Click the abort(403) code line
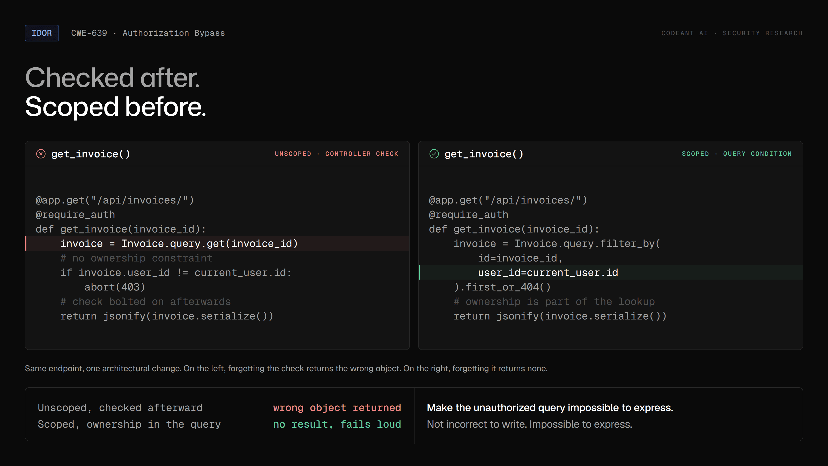Viewport: 828px width, 466px height. 115,287
